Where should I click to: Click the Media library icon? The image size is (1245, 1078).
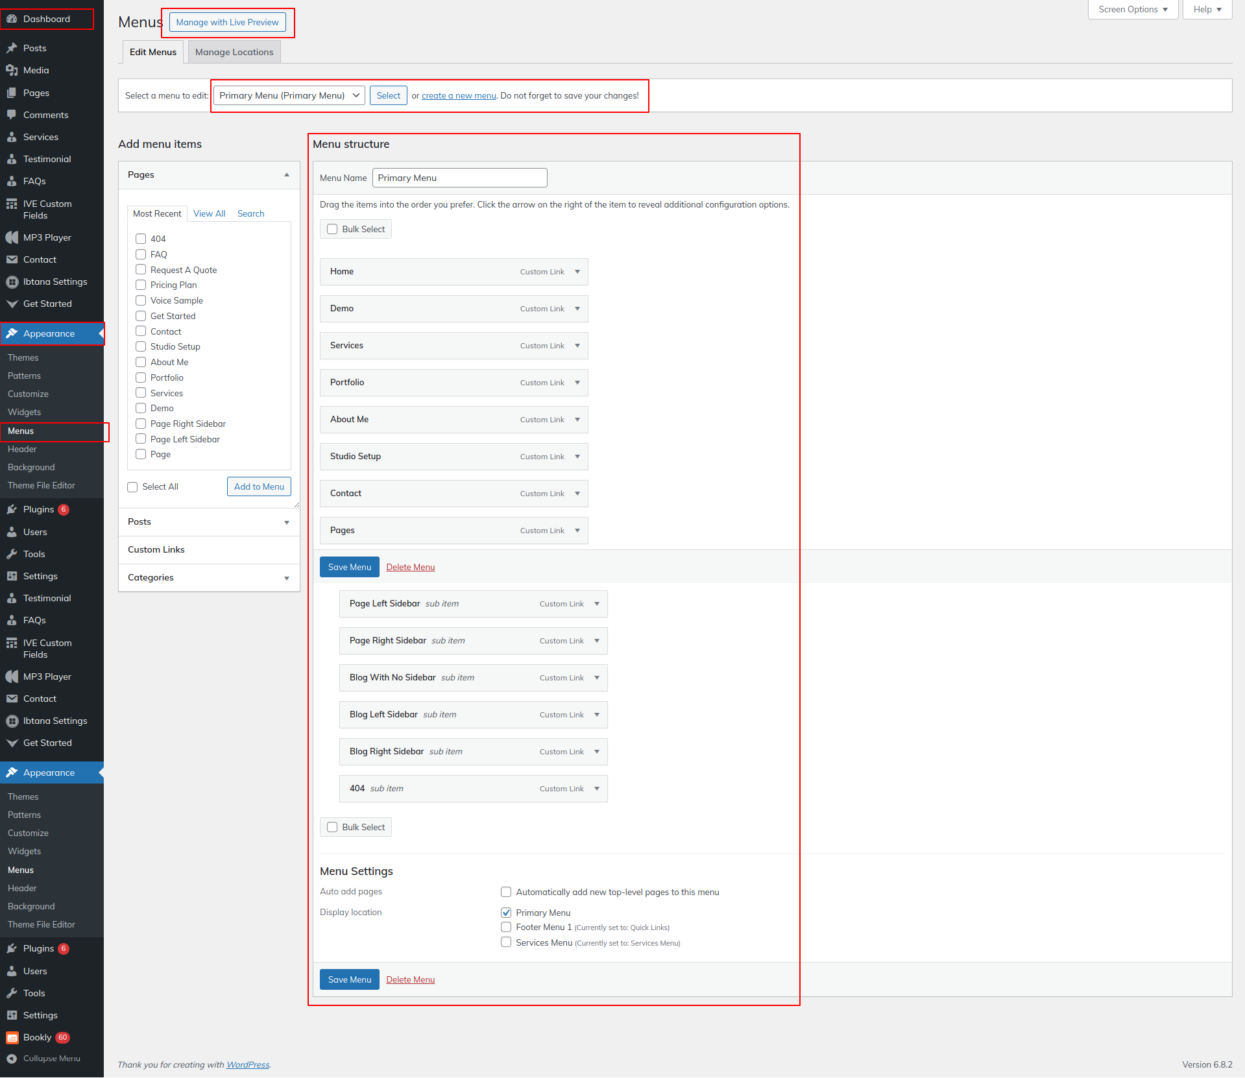(x=12, y=70)
